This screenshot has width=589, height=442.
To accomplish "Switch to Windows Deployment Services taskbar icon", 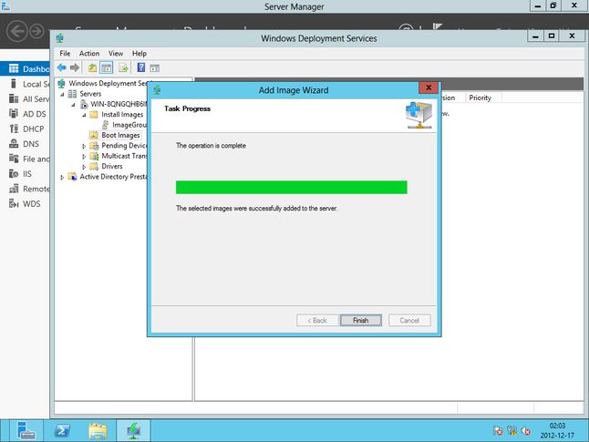I will [x=133, y=430].
